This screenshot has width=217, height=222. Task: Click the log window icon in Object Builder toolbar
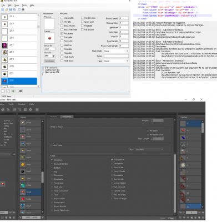click(x=37, y=110)
